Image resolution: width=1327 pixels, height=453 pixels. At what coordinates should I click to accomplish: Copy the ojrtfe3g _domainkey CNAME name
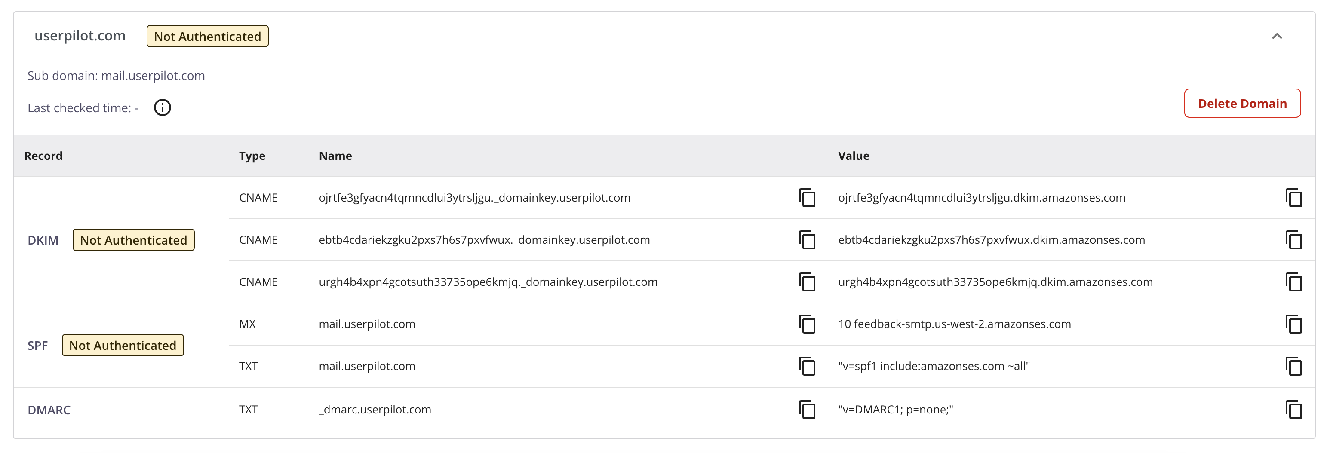click(807, 198)
